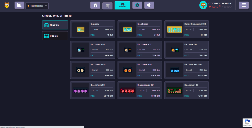Go to the home page icon
This screenshot has height=128, width=252.
coord(95,5)
